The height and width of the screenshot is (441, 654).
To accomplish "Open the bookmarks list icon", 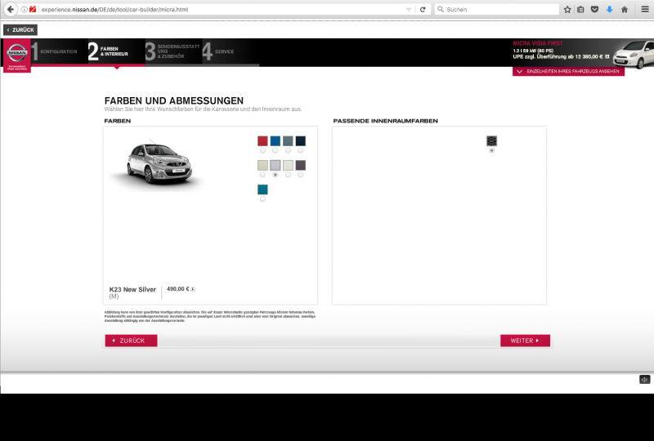I will coord(580,9).
